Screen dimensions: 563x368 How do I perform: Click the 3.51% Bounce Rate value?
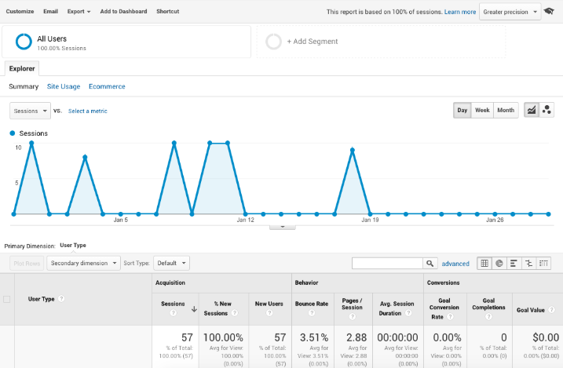314,337
